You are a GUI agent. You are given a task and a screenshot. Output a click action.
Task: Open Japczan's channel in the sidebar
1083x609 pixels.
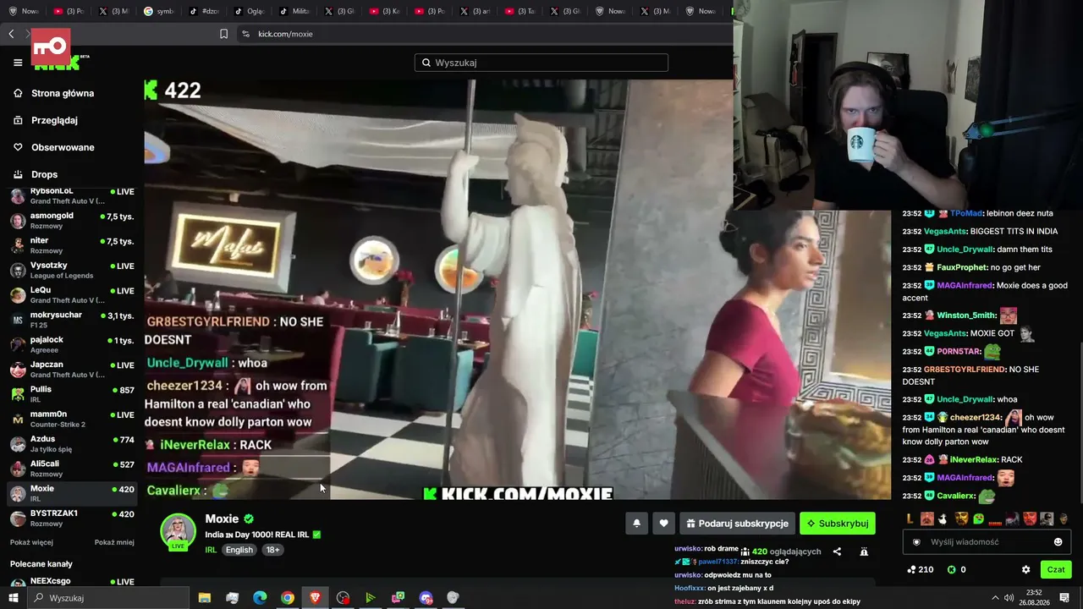point(72,370)
